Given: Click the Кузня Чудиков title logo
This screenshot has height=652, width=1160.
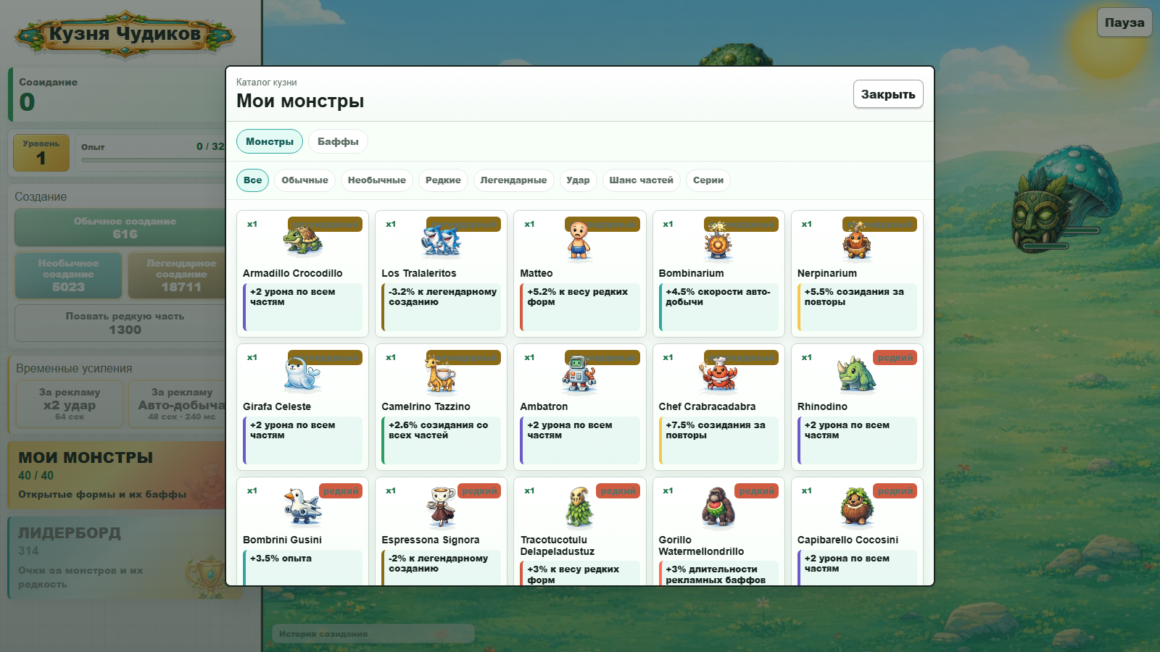Looking at the screenshot, I should tap(125, 33).
